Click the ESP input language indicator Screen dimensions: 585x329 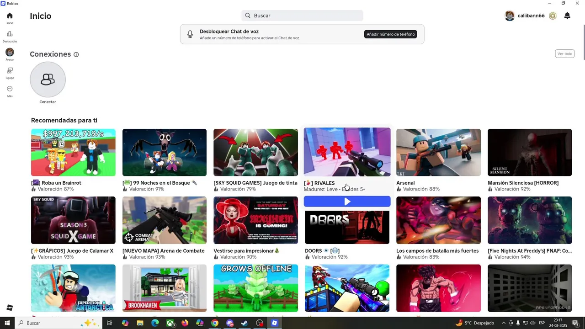pos(542,323)
